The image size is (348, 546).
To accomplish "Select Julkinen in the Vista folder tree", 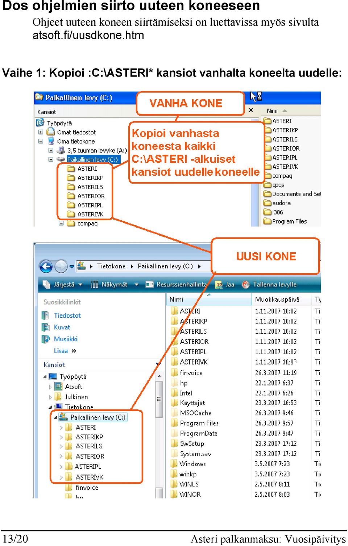I will pos(76,397).
